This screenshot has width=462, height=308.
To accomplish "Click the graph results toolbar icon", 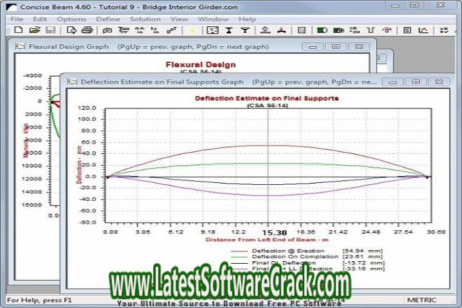I will point(423,30).
